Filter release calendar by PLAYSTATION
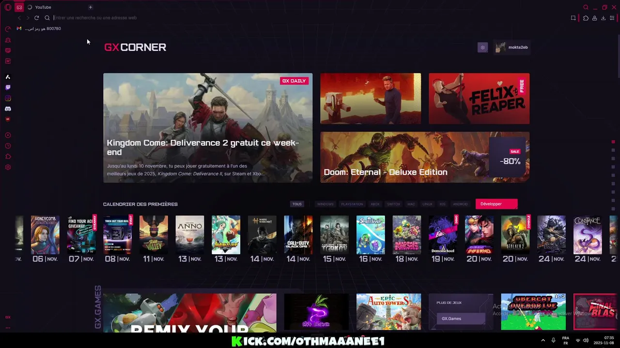The height and width of the screenshot is (348, 620). tap(352, 204)
